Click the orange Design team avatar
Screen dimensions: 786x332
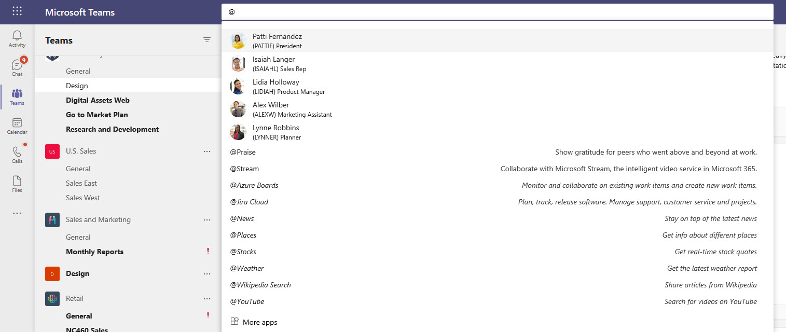pos(52,274)
